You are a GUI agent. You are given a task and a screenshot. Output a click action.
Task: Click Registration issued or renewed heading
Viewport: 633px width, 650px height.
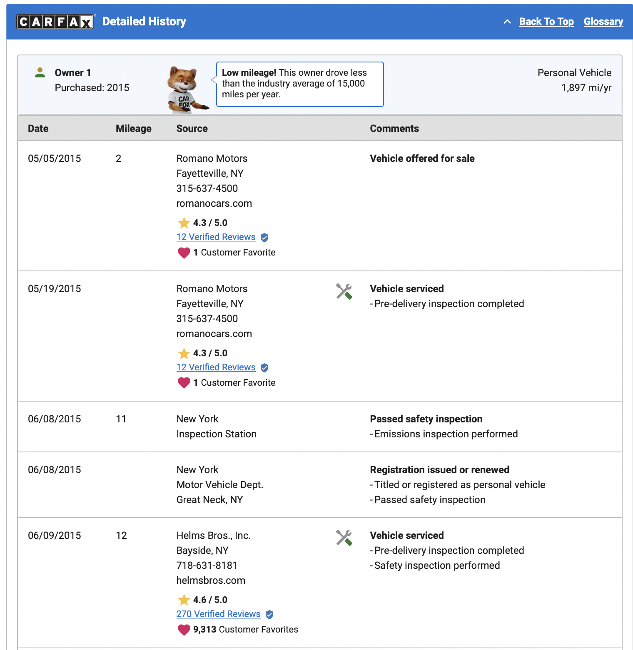tap(440, 470)
